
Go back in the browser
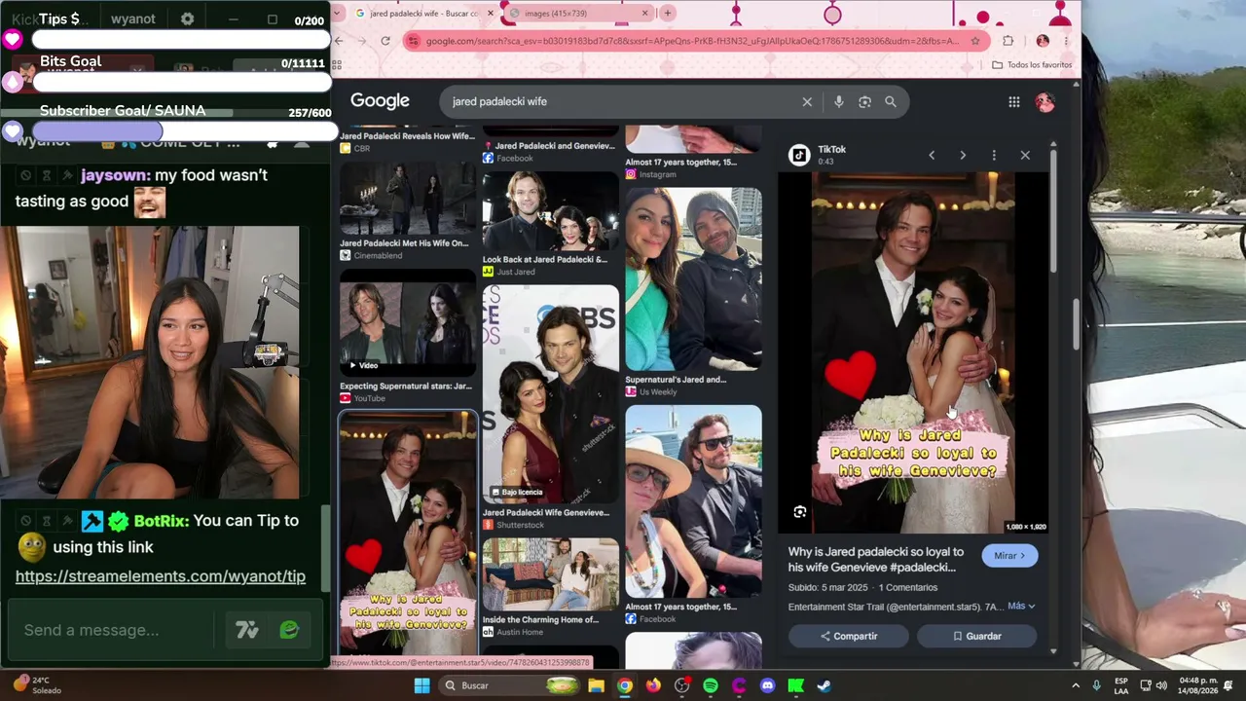click(x=339, y=41)
